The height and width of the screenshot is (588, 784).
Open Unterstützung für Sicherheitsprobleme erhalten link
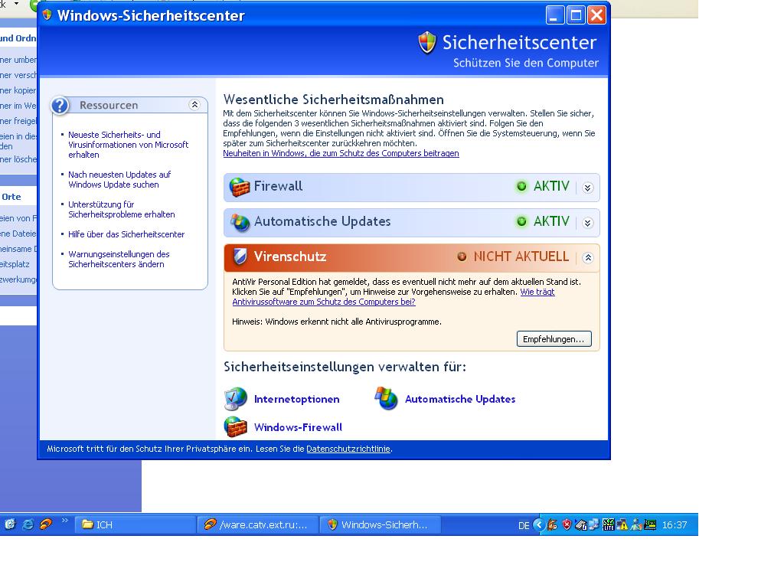coord(122,210)
